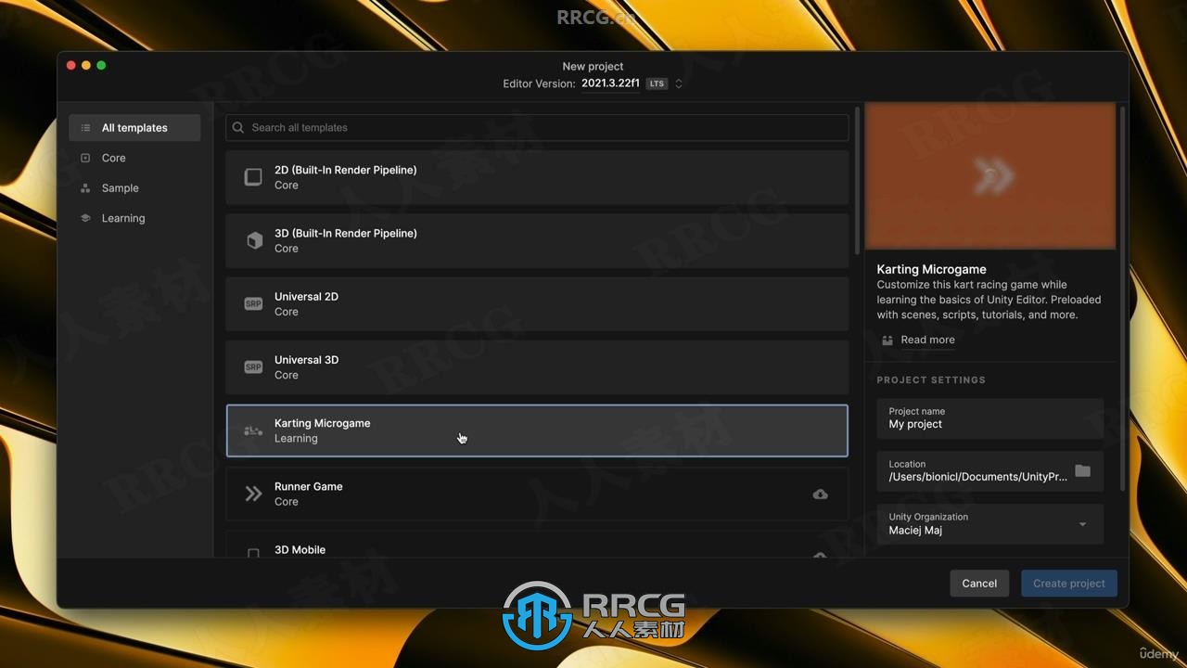Click the Core category icon
This screenshot has width=1187, height=668.
pos(85,158)
